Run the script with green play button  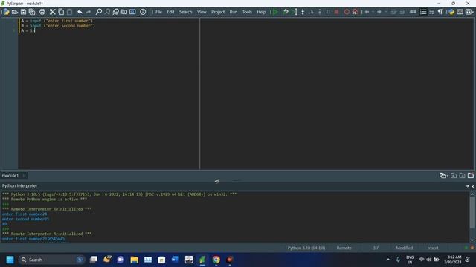click(x=275, y=12)
